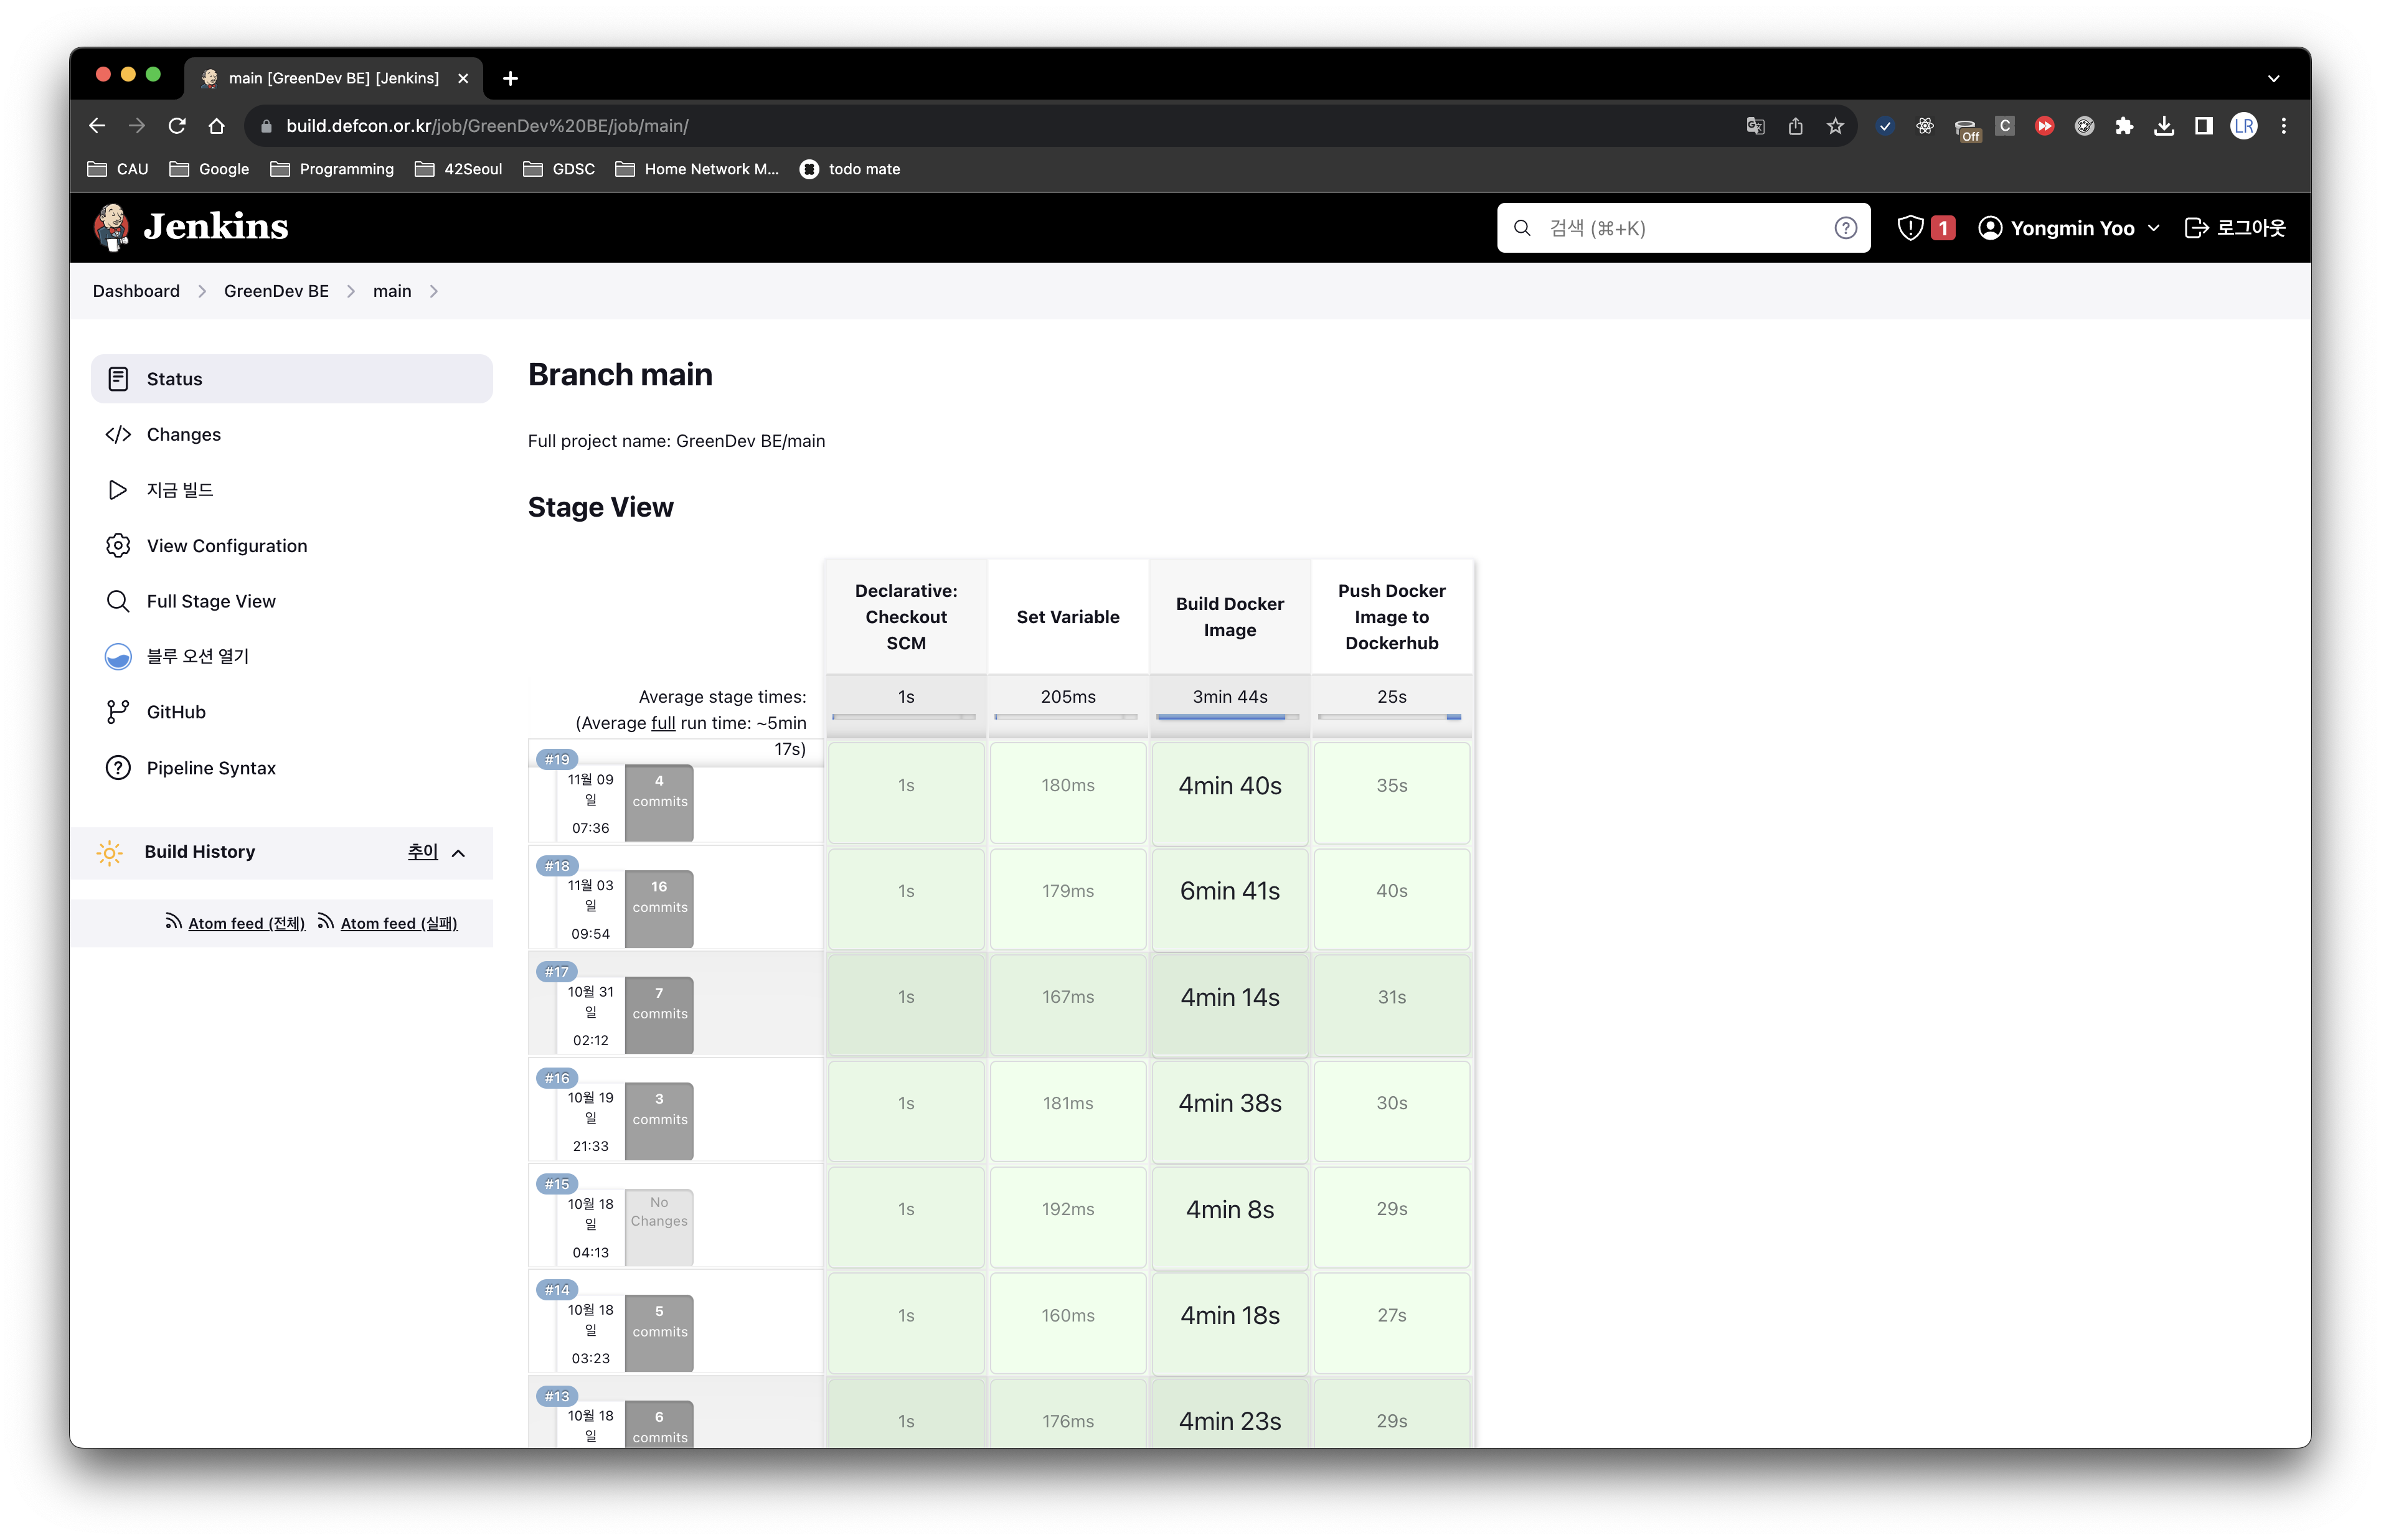Open the Status sidebar item
2381x1540 pixels.
coord(291,379)
